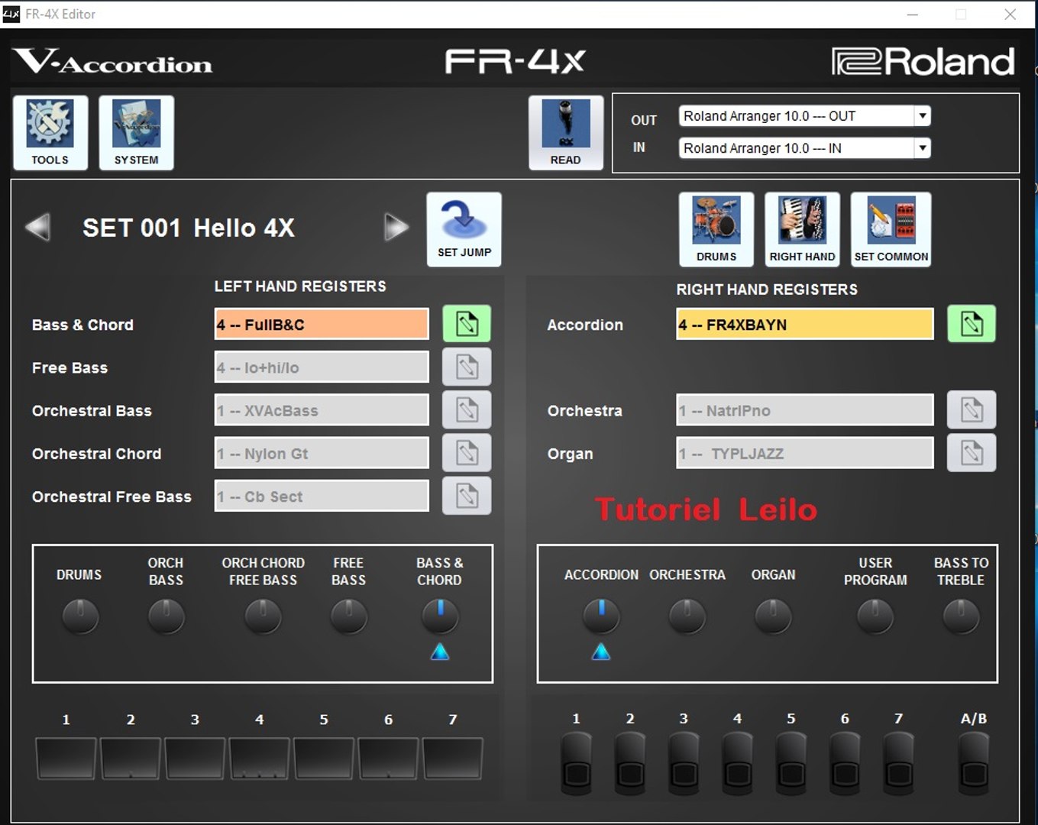1038x825 pixels.
Task: Click the SET 001 Hello 4X title
Action: 189,228
